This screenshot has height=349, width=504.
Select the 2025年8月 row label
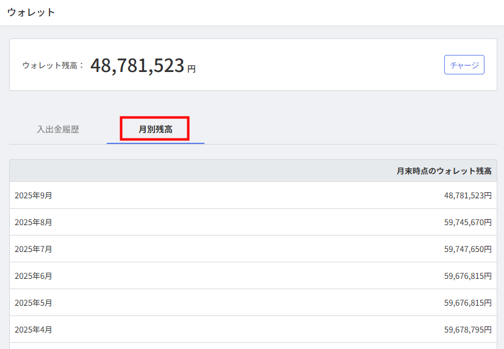pos(34,222)
